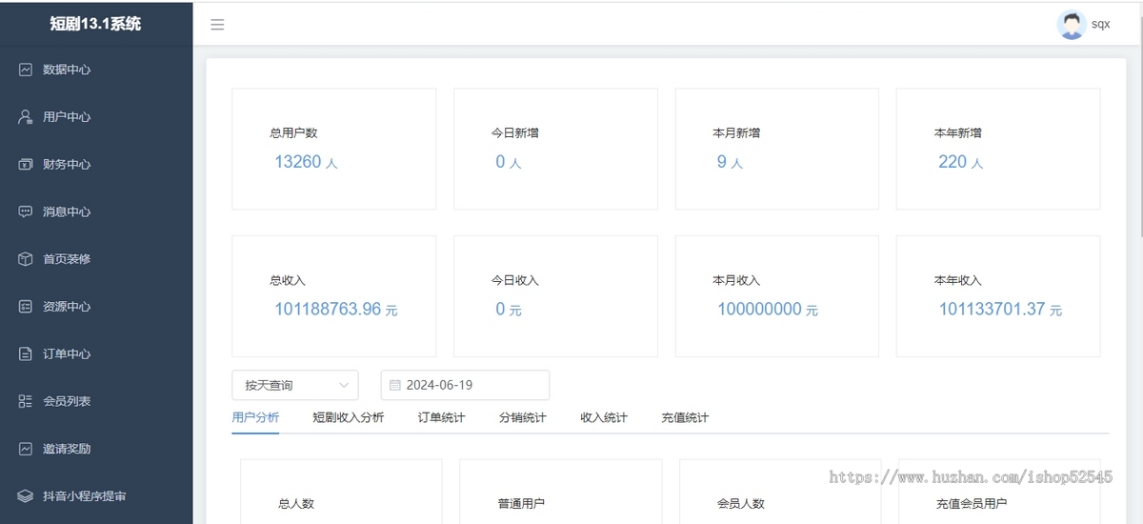Viewport: 1143px width, 524px height.
Task: Click the 本月新增 value 9
Action: tap(722, 162)
